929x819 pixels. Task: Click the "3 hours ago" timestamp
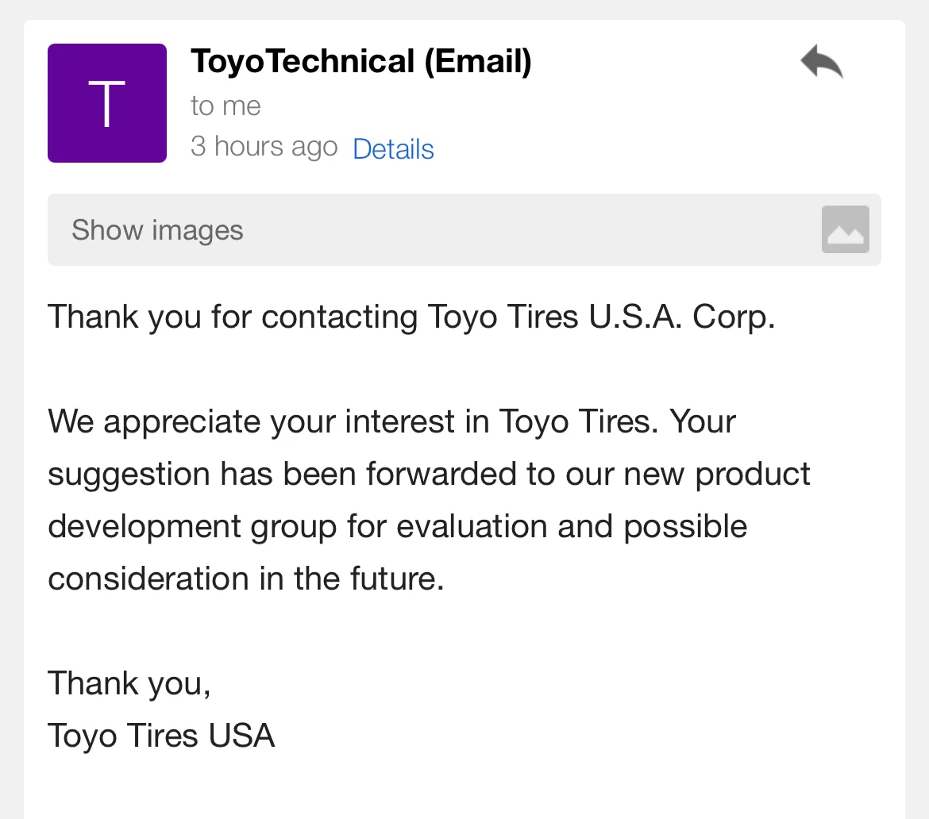coord(264,147)
